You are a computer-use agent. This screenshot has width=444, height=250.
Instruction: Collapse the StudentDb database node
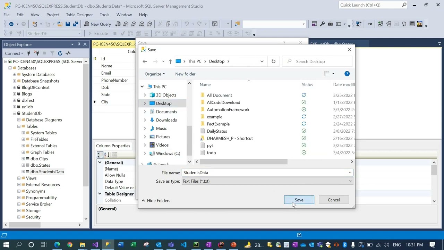coord(14,113)
